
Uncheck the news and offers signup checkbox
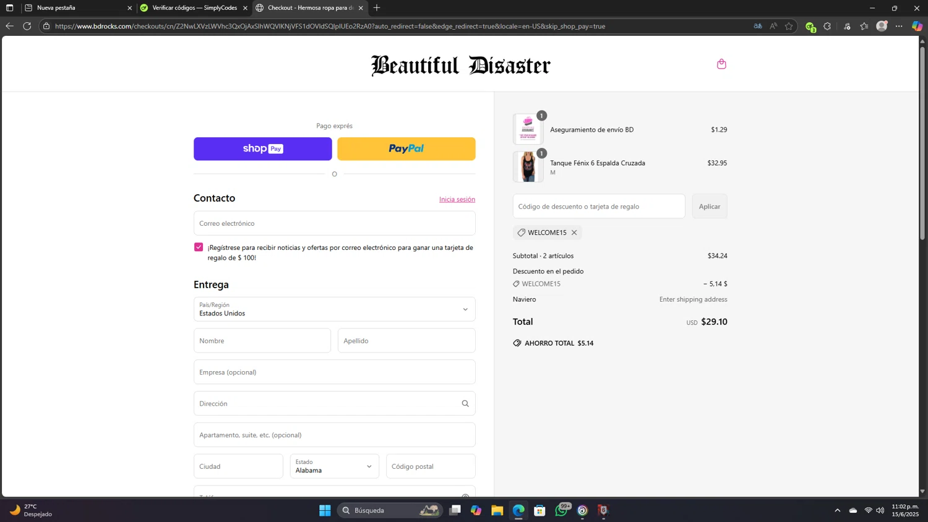click(x=199, y=247)
